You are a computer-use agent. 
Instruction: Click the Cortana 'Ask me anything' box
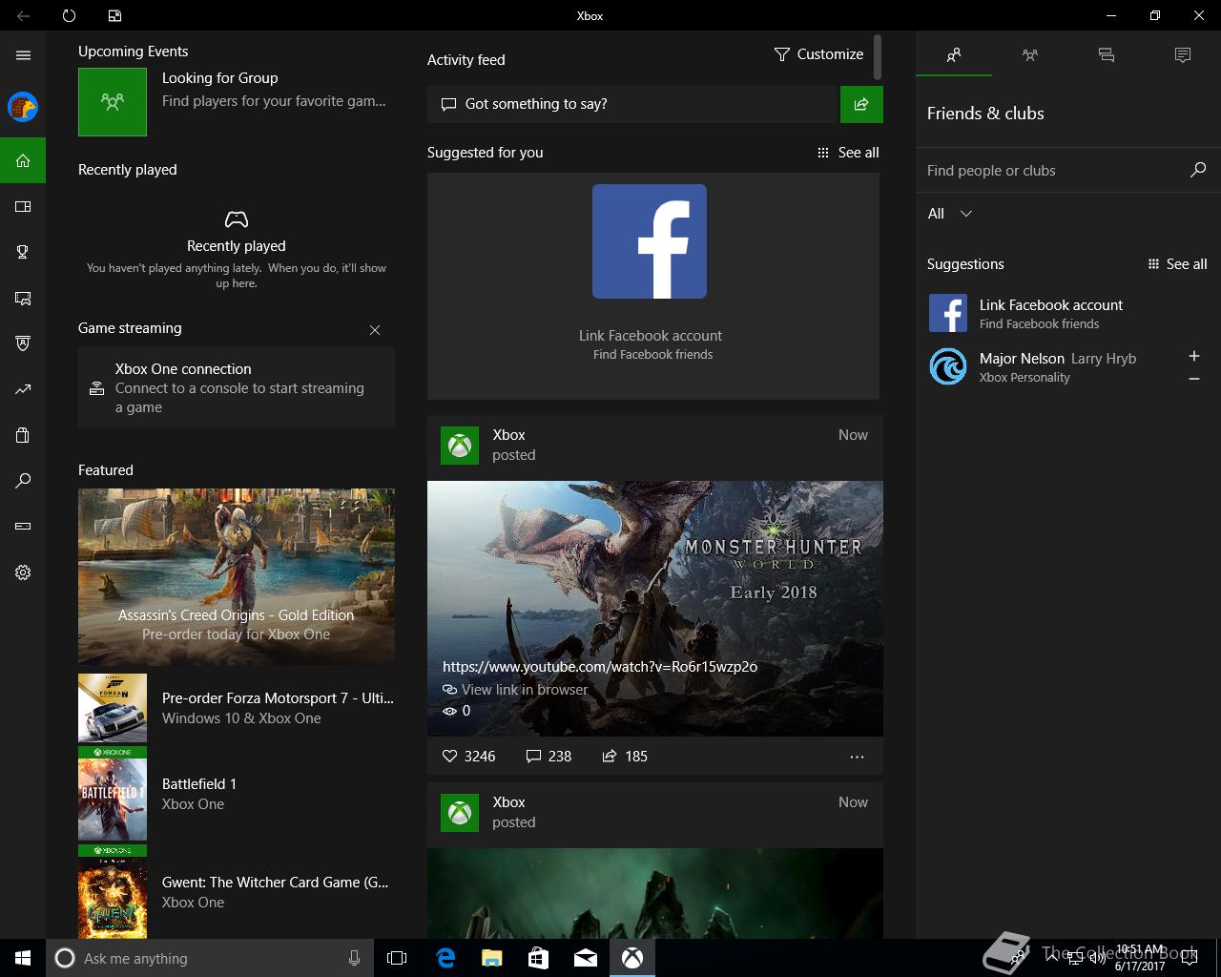click(208, 958)
